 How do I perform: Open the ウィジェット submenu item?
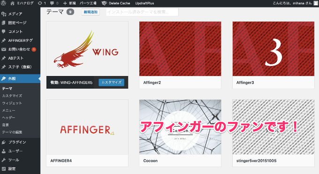(12, 103)
